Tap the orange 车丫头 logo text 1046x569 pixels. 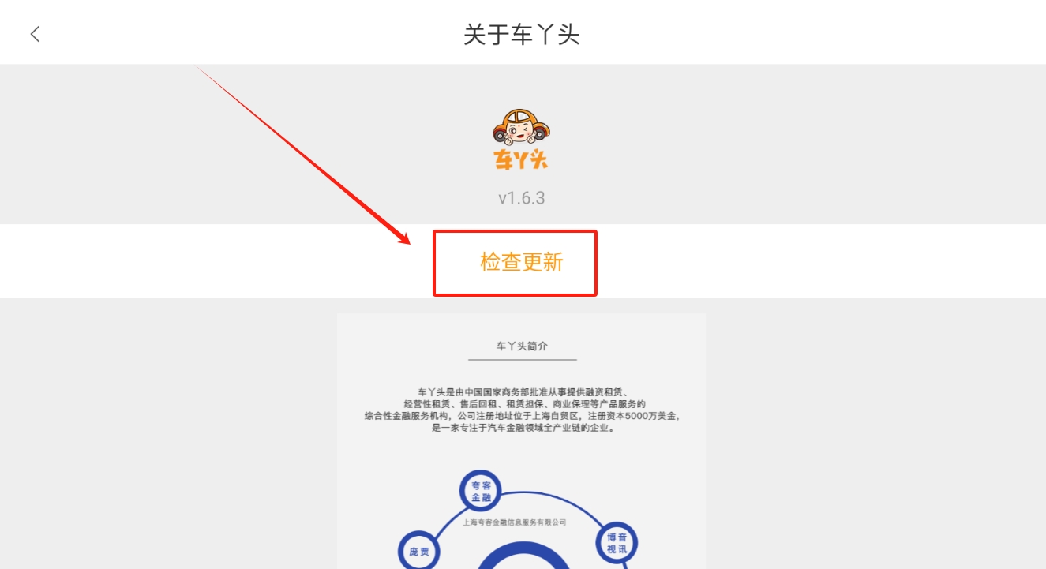(x=521, y=159)
